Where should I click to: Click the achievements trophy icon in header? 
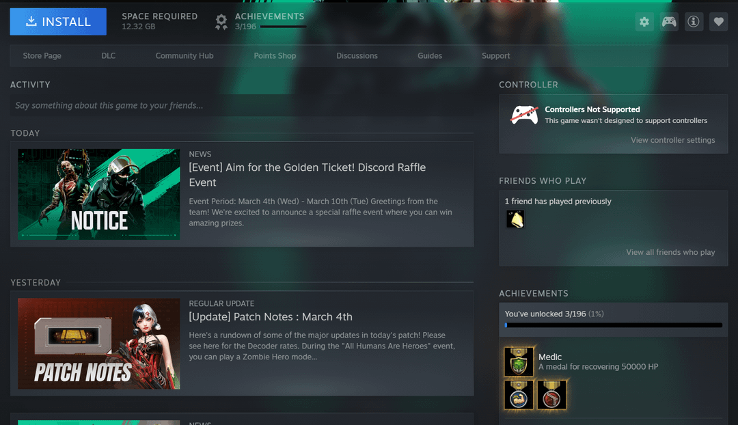point(221,22)
